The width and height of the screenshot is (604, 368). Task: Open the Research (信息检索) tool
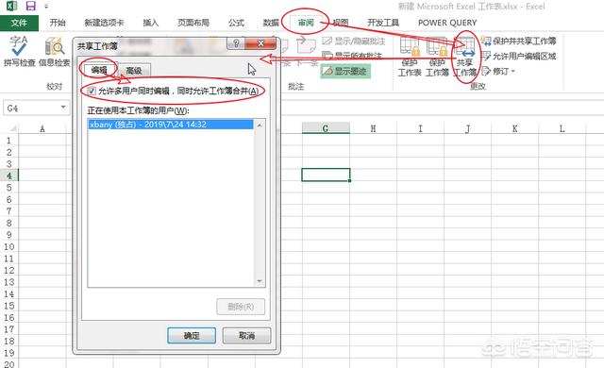pos(55,51)
